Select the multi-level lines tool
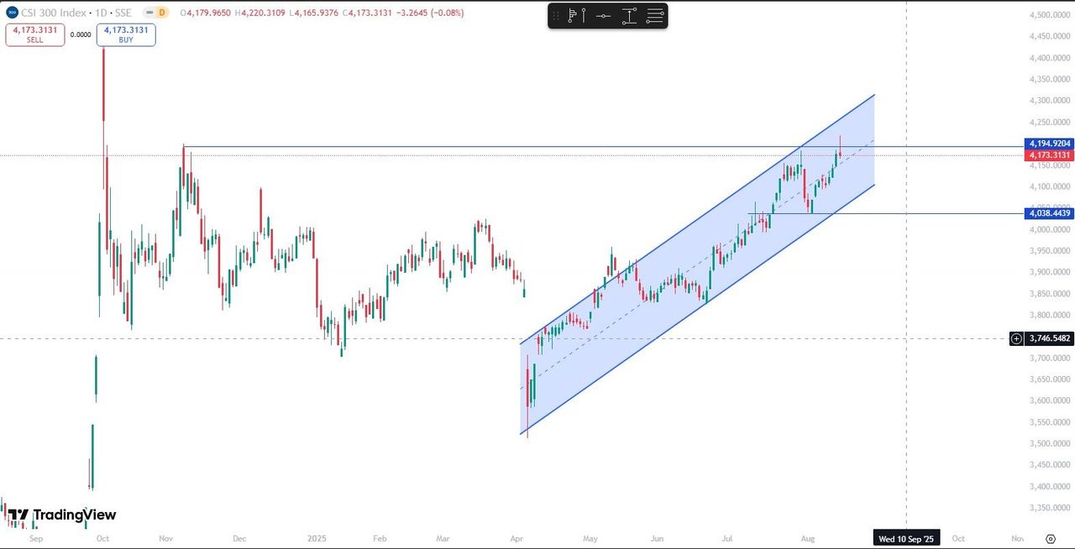Viewport: 1075px width, 549px height. [655, 16]
